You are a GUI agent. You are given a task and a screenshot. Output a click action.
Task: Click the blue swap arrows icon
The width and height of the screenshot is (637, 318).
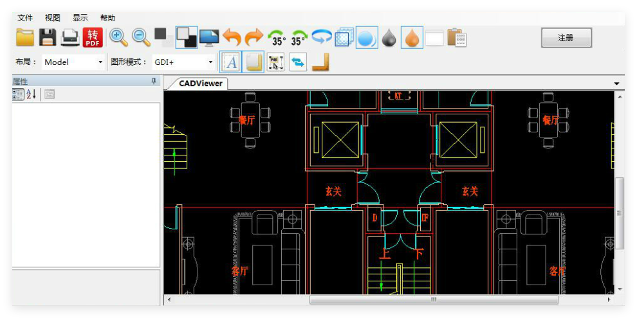point(298,62)
